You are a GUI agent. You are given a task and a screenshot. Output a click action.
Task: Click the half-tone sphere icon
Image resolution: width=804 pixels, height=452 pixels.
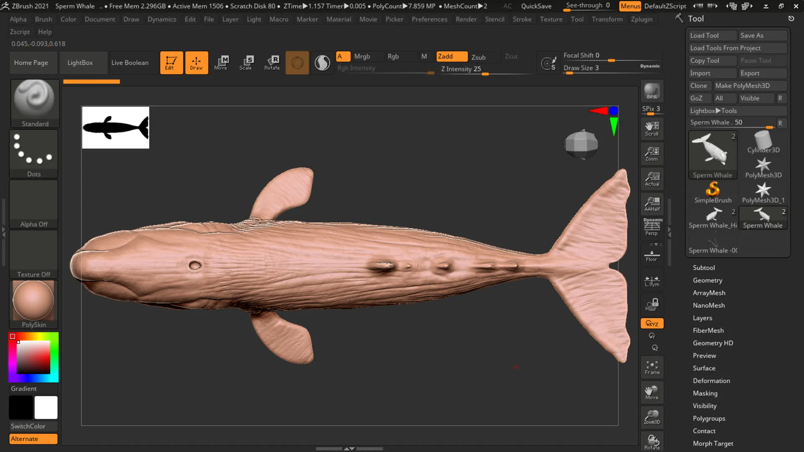click(x=322, y=63)
